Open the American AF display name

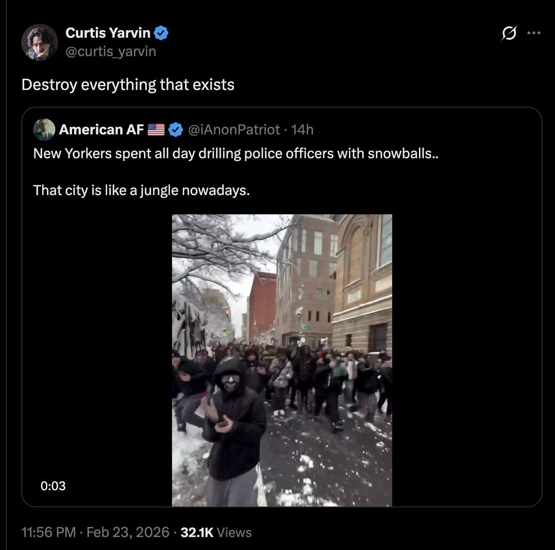click(101, 130)
